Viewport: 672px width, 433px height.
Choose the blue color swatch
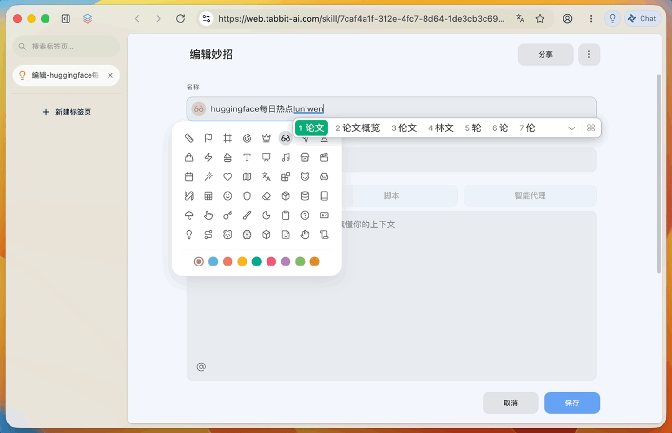tap(213, 261)
